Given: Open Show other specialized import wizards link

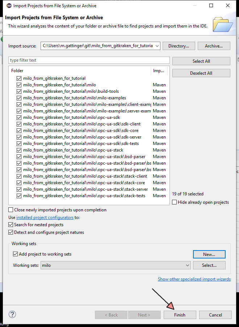Looking at the screenshot, I should point(194,279).
